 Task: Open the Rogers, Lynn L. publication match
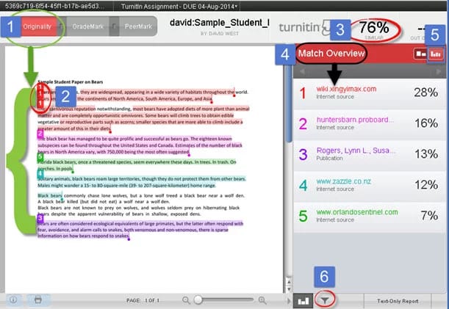coord(370,155)
